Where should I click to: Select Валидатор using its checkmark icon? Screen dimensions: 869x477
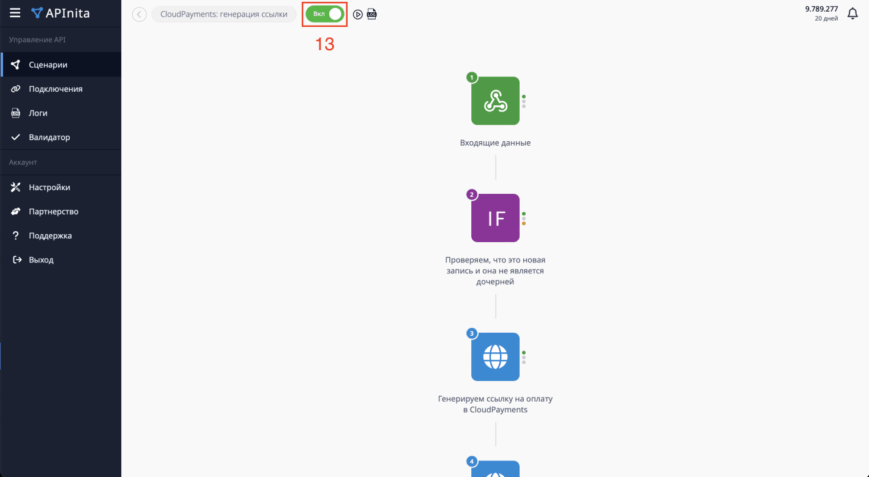[49, 137]
